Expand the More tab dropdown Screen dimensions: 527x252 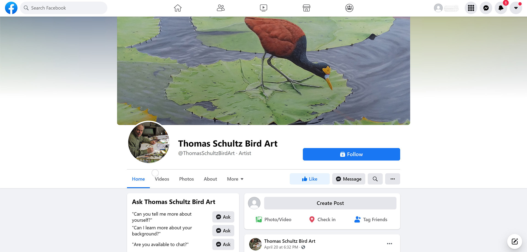click(x=235, y=179)
